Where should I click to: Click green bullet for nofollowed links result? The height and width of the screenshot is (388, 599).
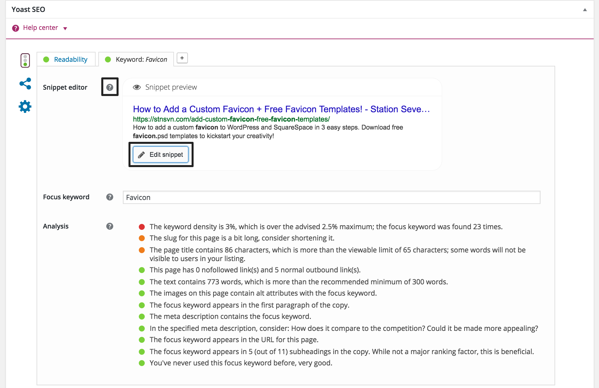click(142, 270)
